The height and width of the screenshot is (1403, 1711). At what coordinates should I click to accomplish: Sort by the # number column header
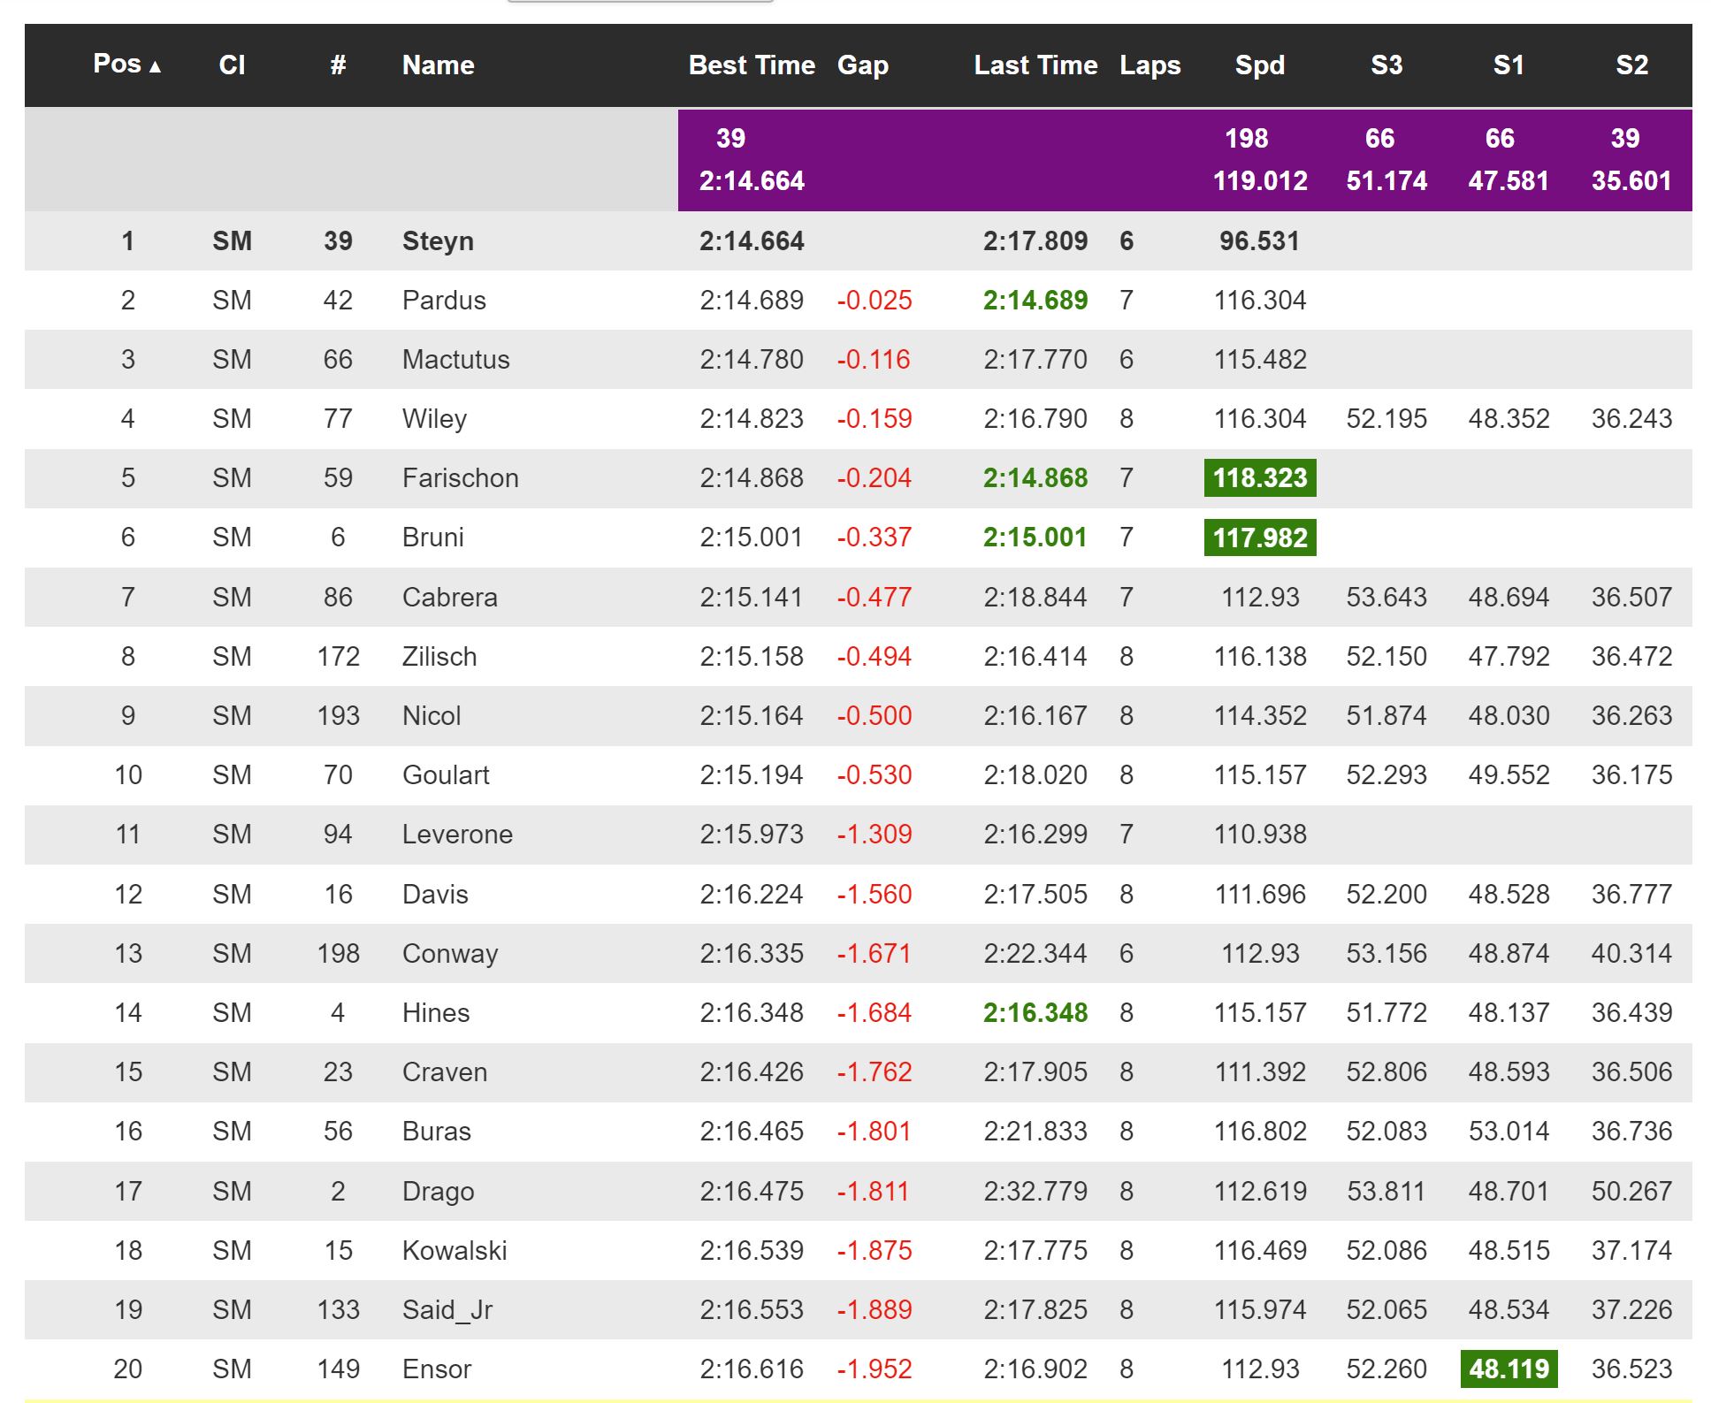(x=338, y=65)
